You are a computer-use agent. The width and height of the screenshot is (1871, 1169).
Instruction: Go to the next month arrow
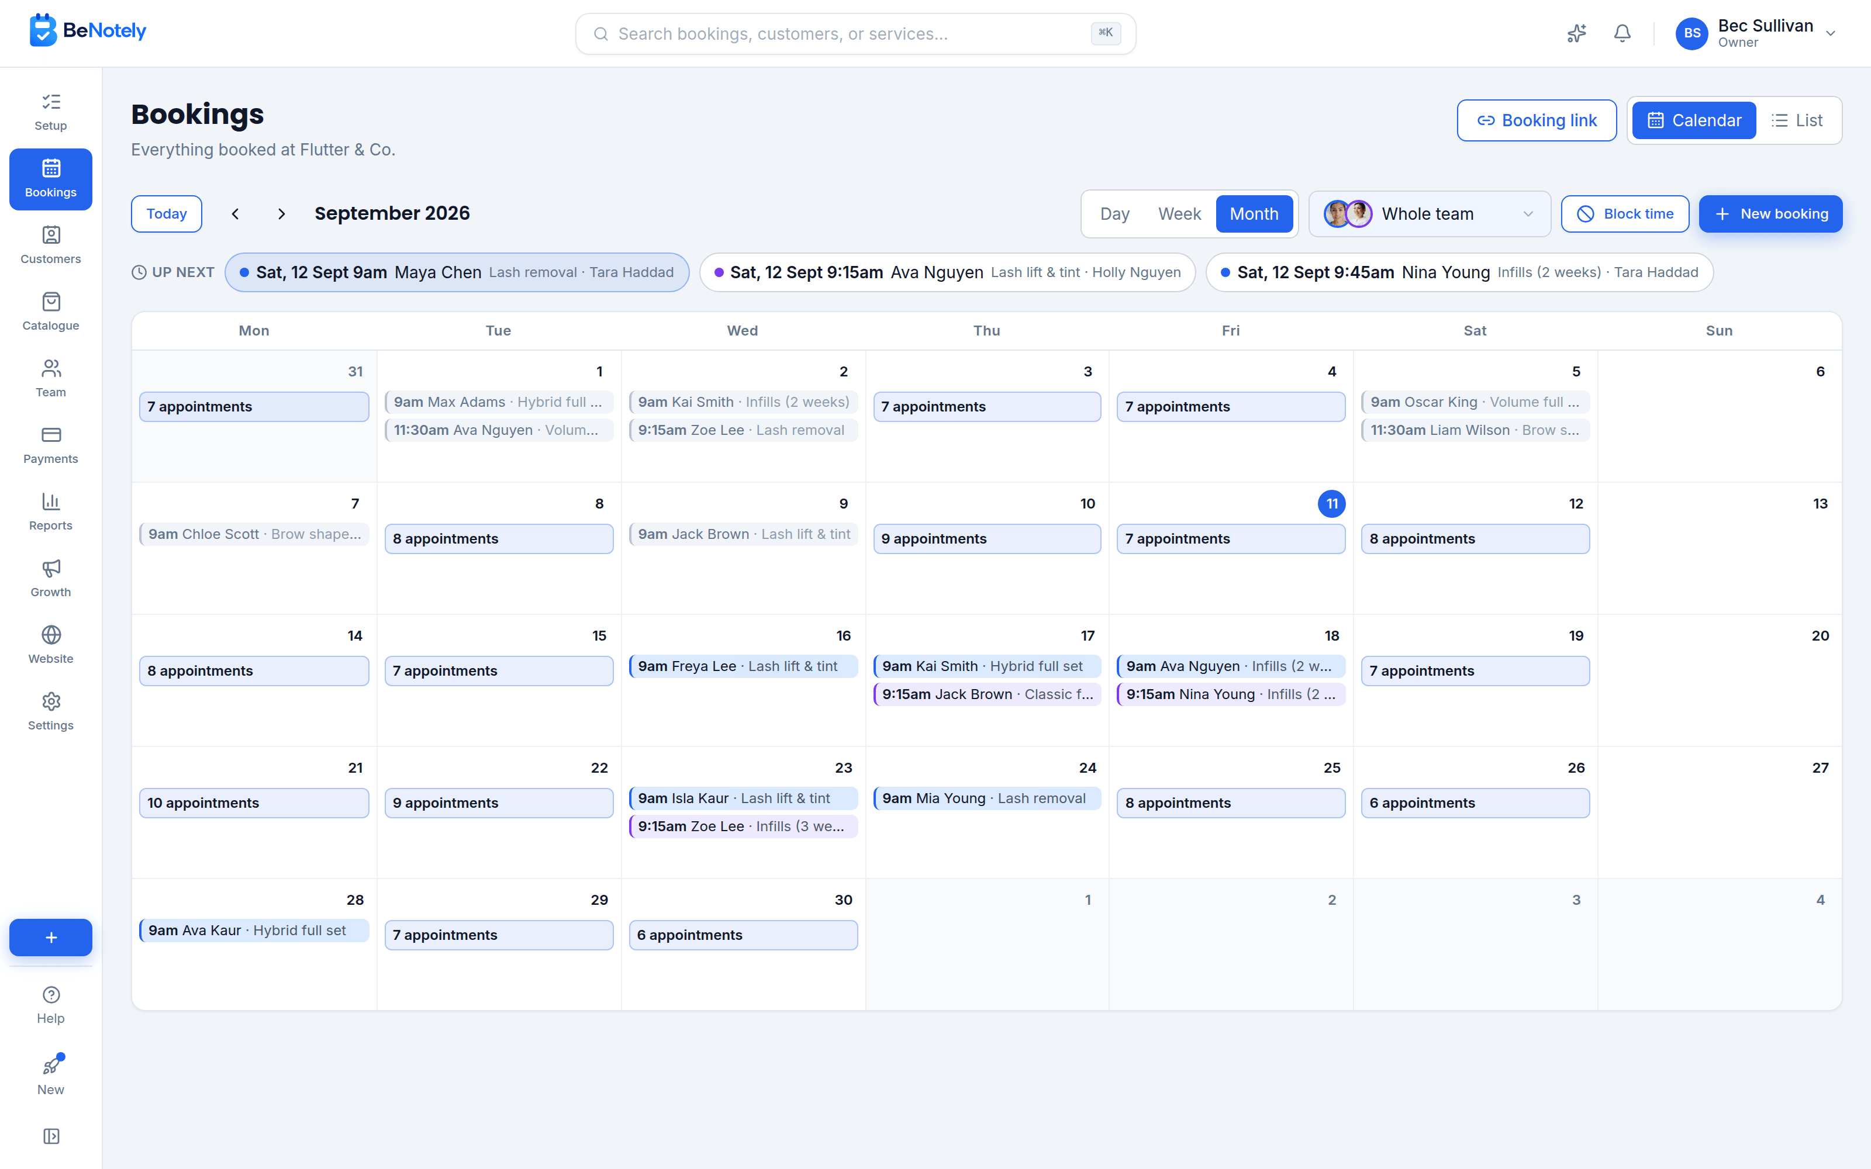281,214
